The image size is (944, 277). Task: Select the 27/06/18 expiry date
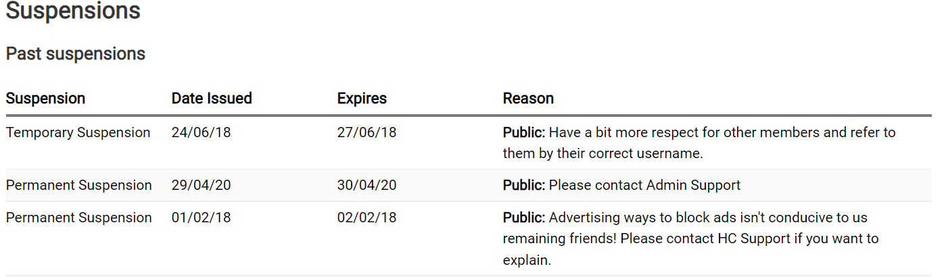pyautogui.click(x=367, y=132)
